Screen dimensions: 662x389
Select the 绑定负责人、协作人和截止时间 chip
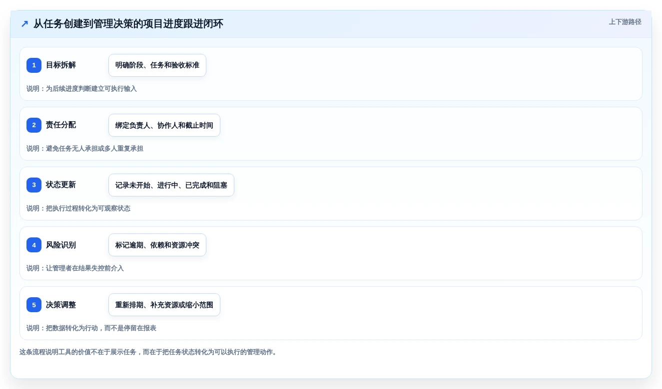click(164, 125)
